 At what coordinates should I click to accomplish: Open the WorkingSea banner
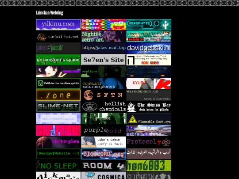[x=58, y=142]
